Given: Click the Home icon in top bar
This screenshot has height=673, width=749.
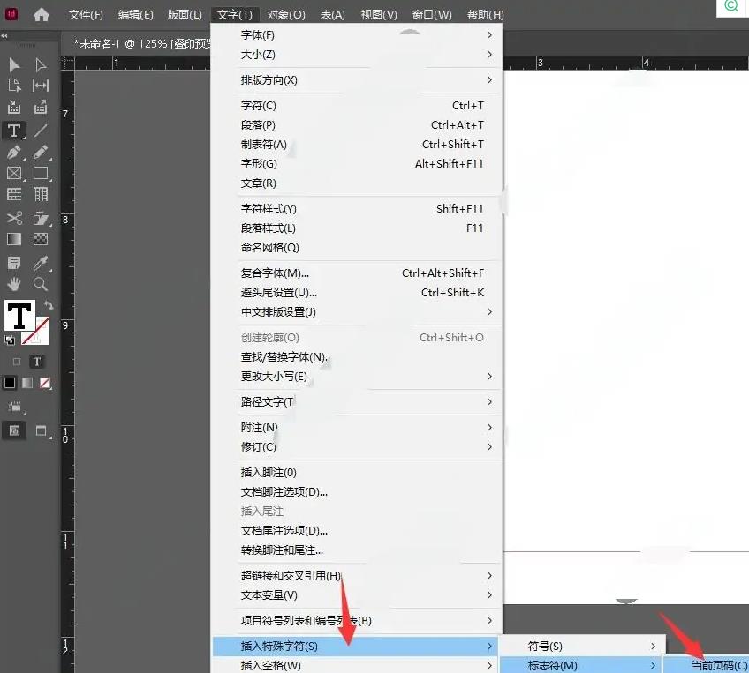Looking at the screenshot, I should point(42,14).
